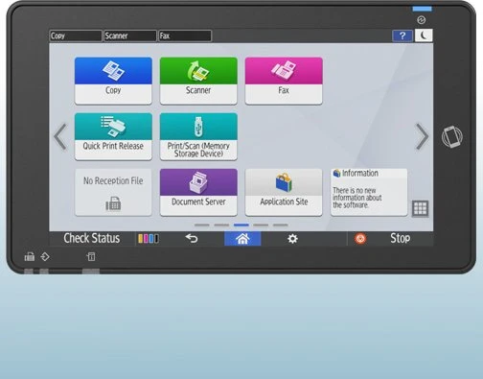Activate energy saver moon button
Viewport: 483px width, 379px height.
point(424,36)
